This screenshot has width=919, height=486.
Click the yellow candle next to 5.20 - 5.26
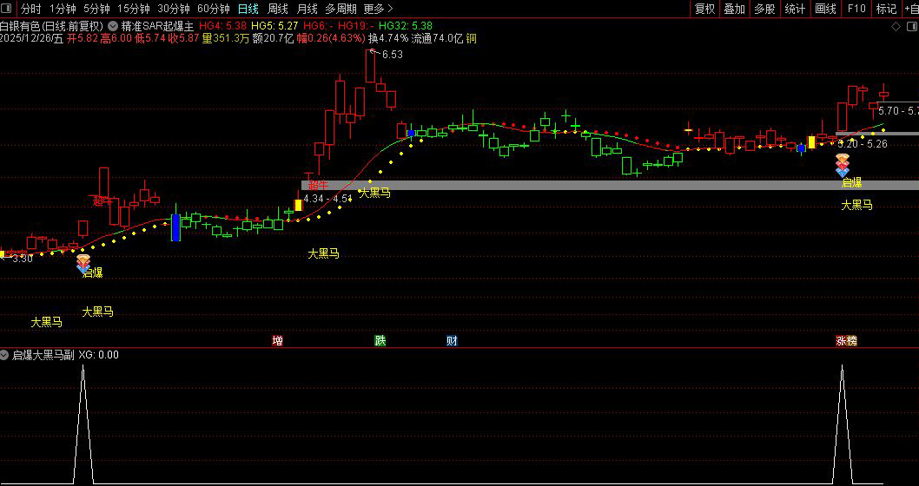click(812, 141)
